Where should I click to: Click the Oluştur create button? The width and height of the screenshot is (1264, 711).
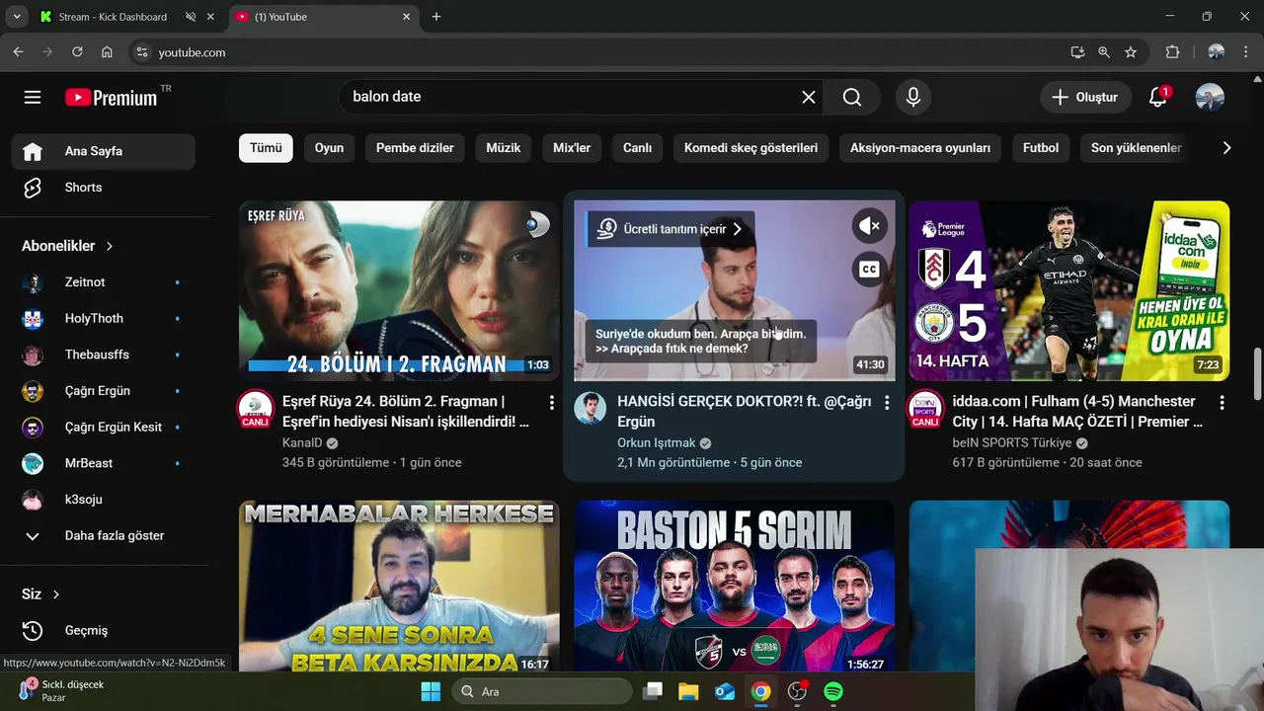1084,97
